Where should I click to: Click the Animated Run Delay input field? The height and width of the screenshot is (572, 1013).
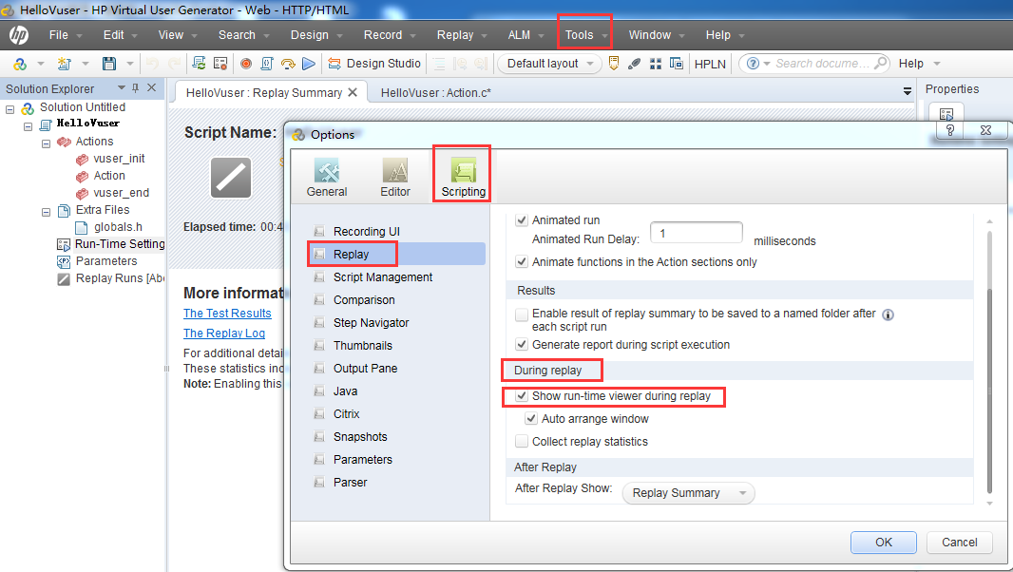[x=696, y=233]
